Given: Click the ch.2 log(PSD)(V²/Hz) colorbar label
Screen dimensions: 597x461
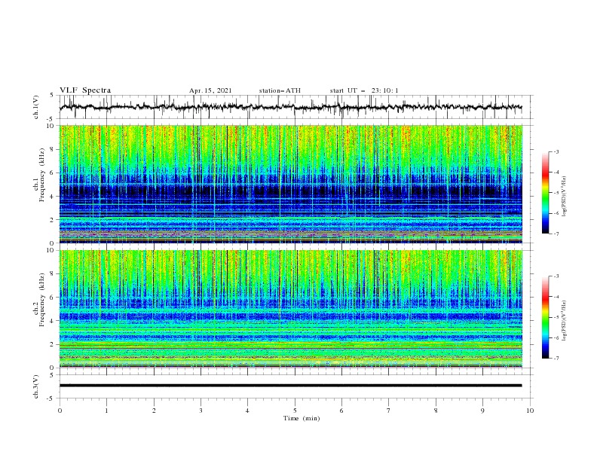Looking at the screenshot, I should tap(565, 321).
